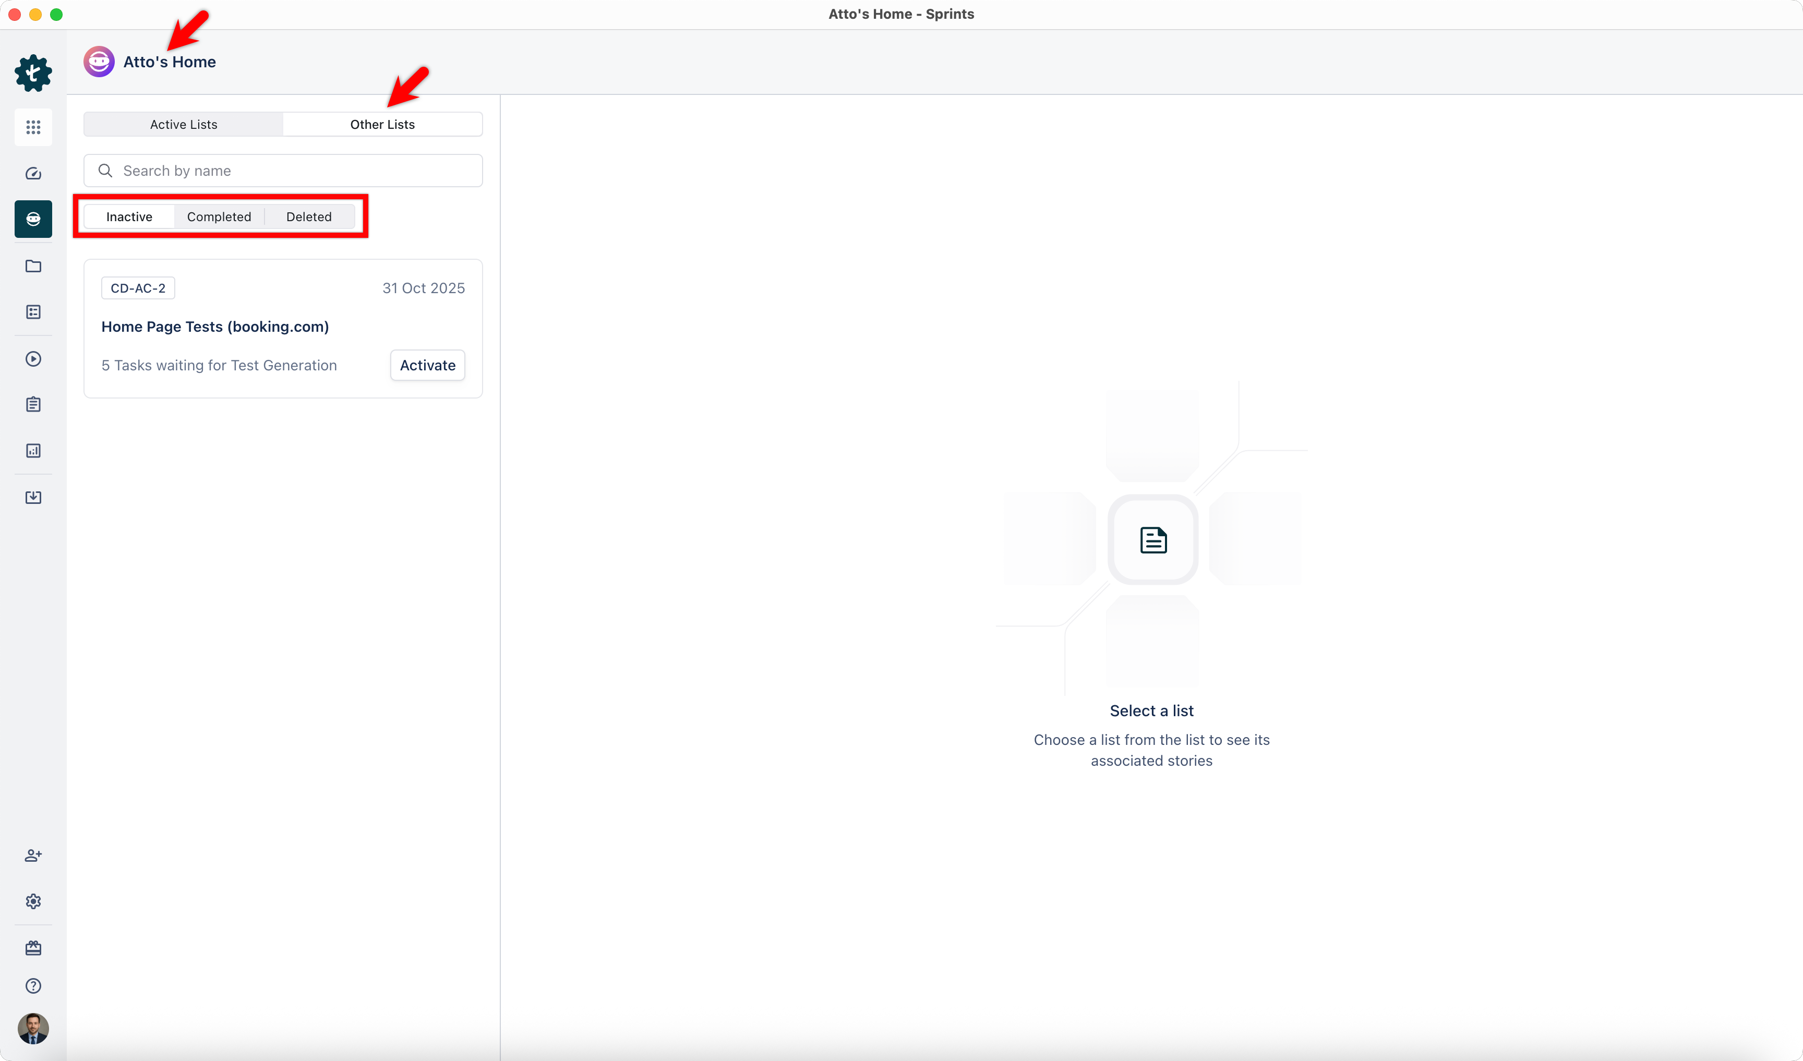1803x1061 pixels.
Task: Open the user profile avatar photo
Action: click(33, 1028)
